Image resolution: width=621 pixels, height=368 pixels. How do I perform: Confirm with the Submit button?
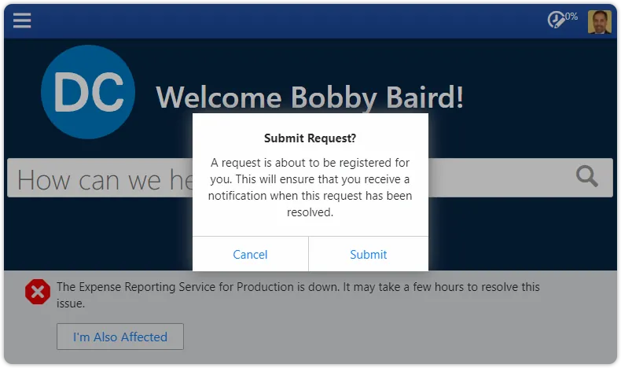(369, 254)
